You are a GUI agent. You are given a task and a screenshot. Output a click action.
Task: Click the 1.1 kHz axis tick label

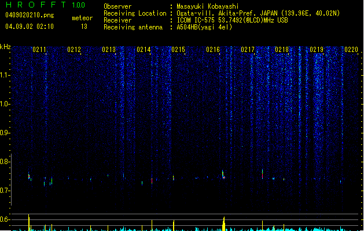(5, 75)
